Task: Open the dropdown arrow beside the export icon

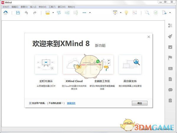Action: click(x=170, y=12)
